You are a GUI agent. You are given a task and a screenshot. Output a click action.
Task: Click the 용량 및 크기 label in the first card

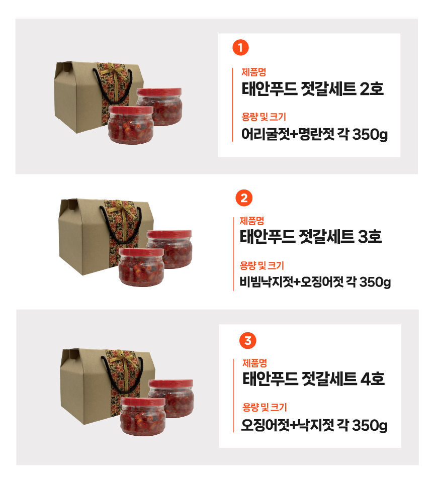[264, 117]
